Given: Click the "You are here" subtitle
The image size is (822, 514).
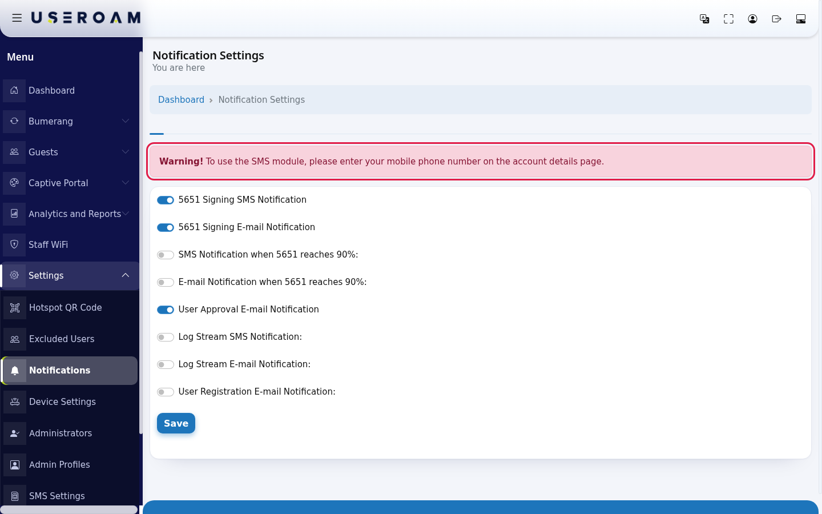Looking at the screenshot, I should [x=179, y=67].
